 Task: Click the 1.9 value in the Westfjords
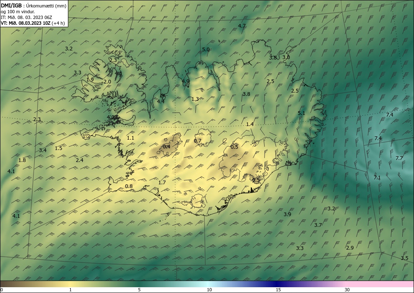90,80
